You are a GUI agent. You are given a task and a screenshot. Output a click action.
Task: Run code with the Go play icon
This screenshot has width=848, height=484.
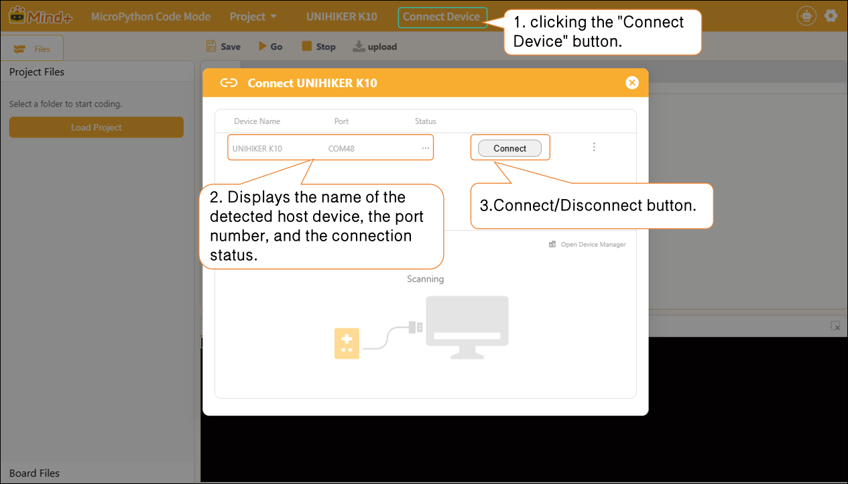point(263,46)
